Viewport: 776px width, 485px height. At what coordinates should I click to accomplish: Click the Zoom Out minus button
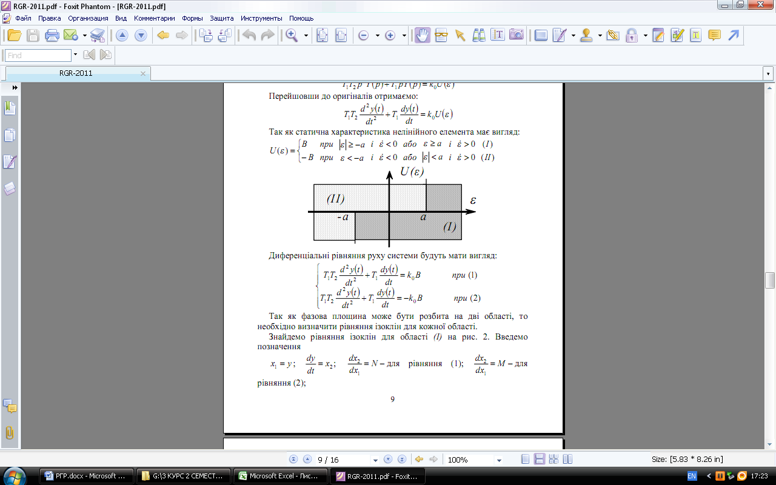(364, 36)
